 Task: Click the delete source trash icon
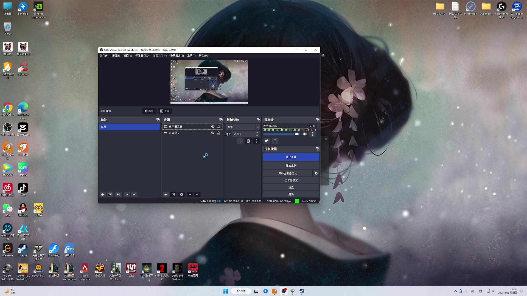(x=173, y=194)
